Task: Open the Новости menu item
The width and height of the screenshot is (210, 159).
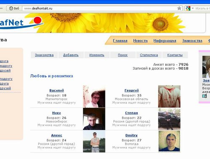Action: [x=140, y=41]
